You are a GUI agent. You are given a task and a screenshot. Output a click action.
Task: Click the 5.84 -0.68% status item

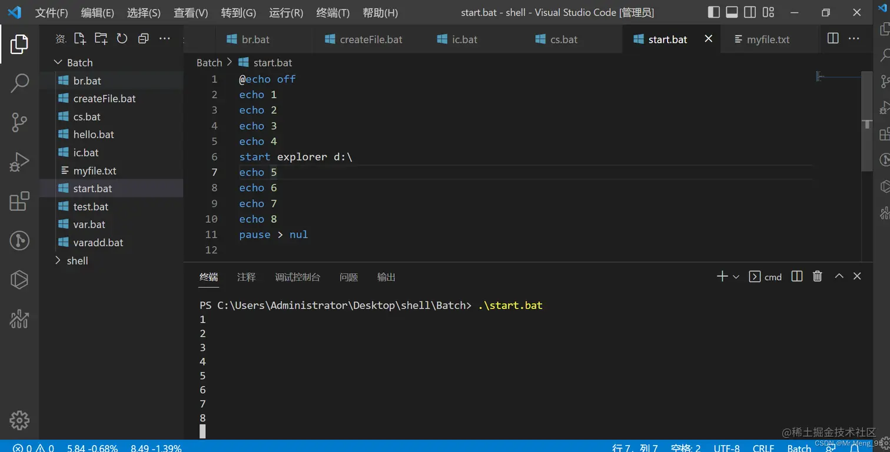click(92, 448)
